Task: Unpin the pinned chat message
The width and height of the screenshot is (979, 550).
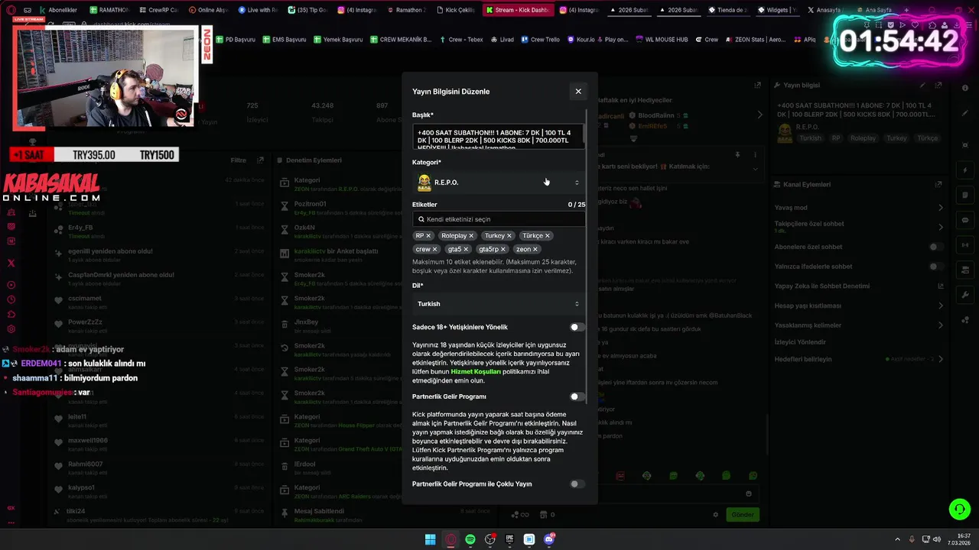Action: (x=737, y=154)
